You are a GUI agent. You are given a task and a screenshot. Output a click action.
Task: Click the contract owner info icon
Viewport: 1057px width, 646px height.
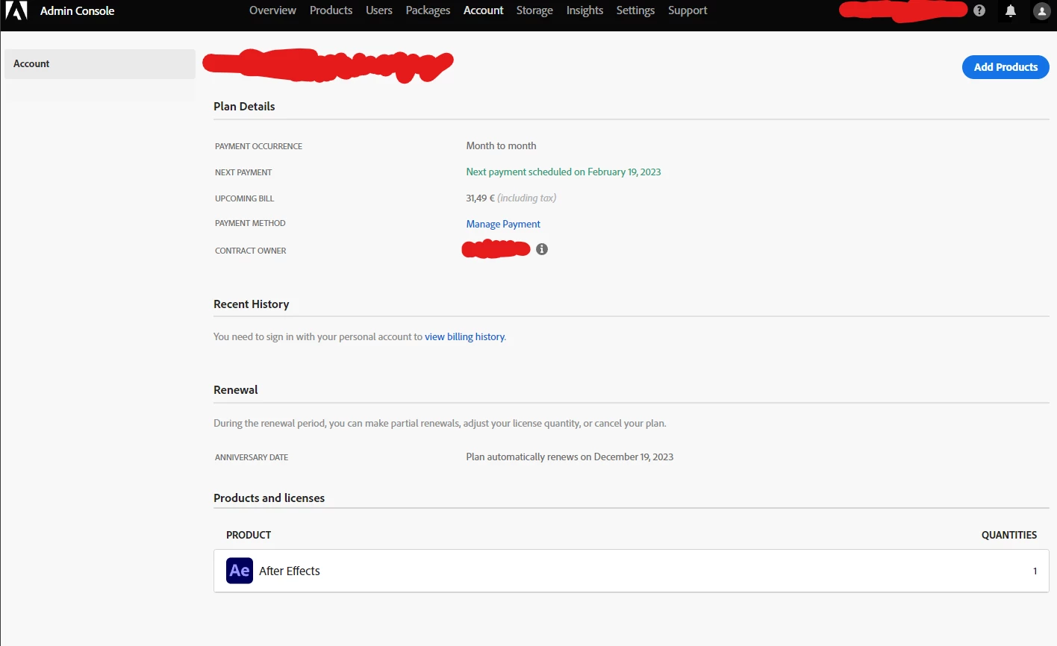pyautogui.click(x=542, y=249)
